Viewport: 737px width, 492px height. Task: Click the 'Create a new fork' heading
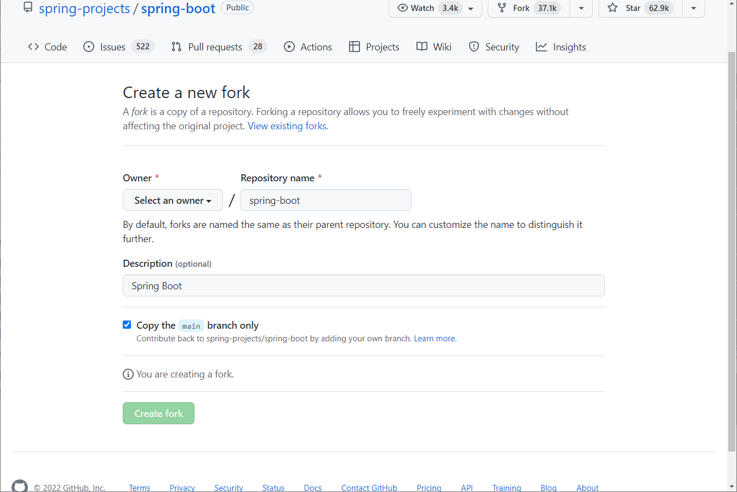point(186,93)
